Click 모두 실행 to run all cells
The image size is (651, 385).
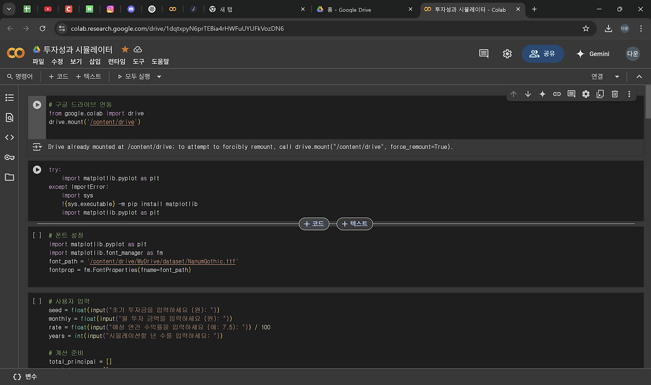[134, 77]
